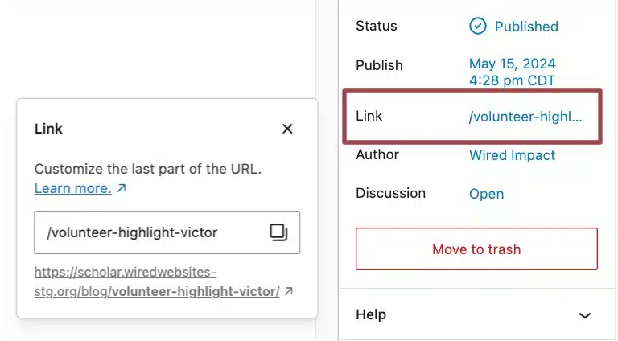Click the Discussion row label
Viewport: 618px width, 341px height.
coord(390,193)
